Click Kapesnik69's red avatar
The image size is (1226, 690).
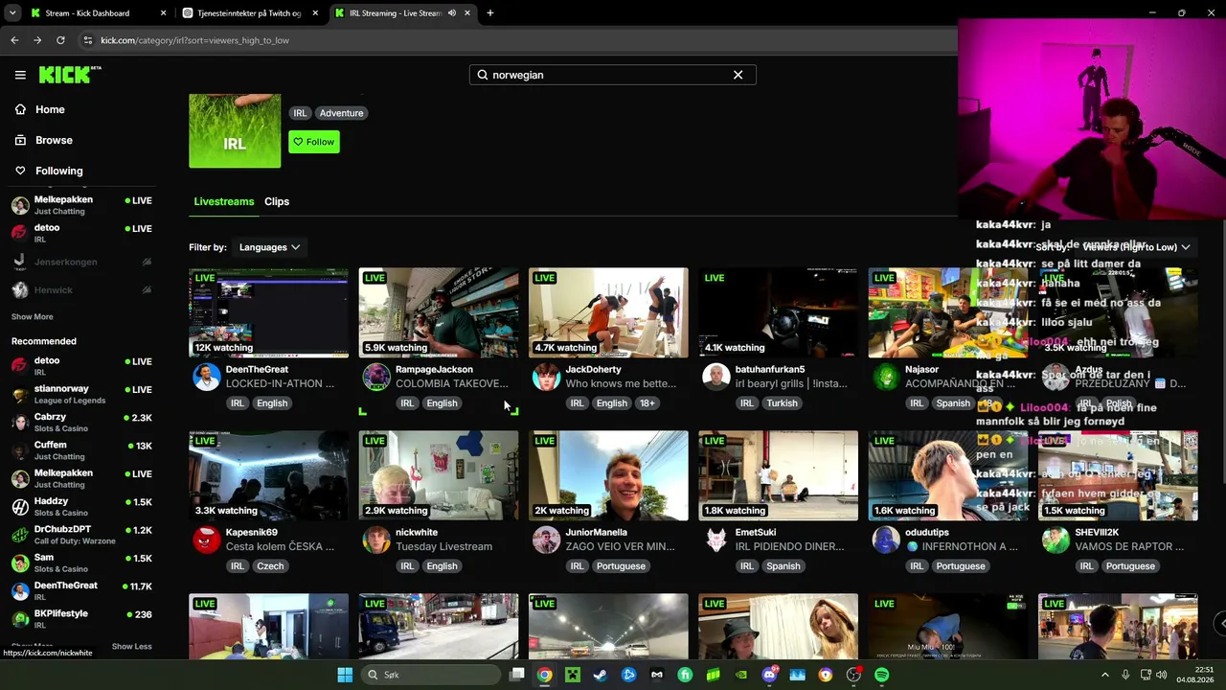[x=207, y=540]
